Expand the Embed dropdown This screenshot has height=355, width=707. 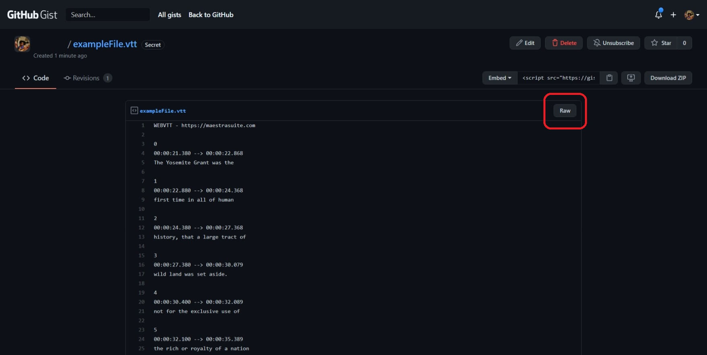point(500,78)
